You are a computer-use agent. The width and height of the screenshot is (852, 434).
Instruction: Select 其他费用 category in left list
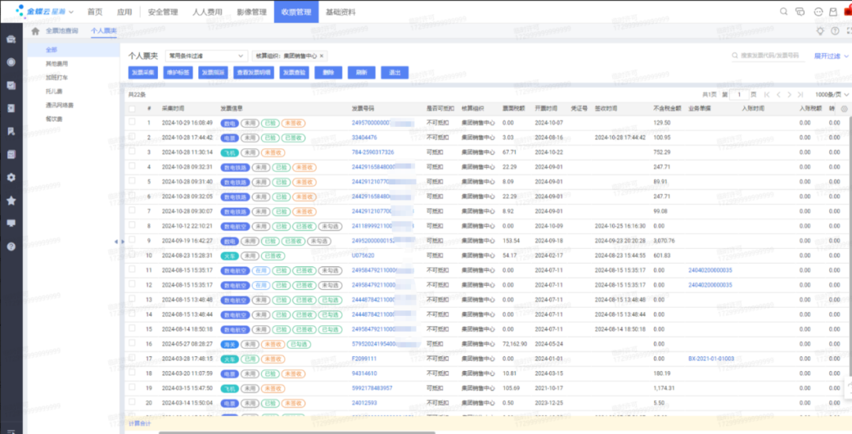point(57,64)
